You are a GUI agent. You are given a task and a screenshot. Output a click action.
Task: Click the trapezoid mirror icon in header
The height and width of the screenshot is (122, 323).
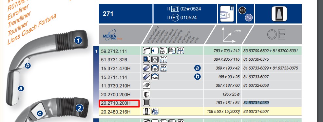(x=279, y=14)
